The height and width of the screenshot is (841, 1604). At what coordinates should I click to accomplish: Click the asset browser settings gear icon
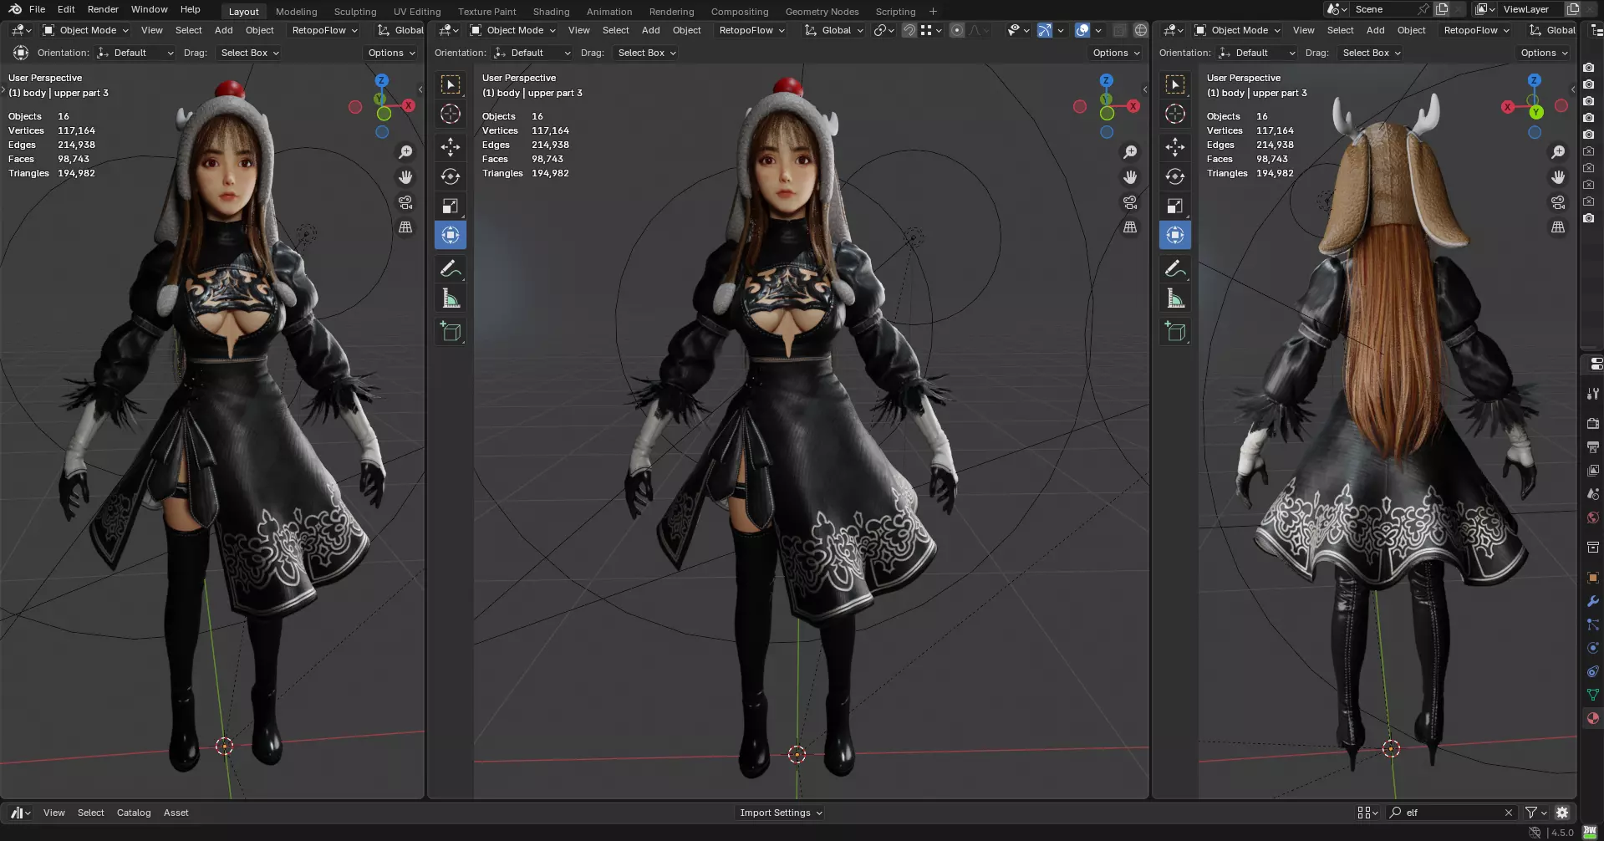pyautogui.click(x=1562, y=813)
